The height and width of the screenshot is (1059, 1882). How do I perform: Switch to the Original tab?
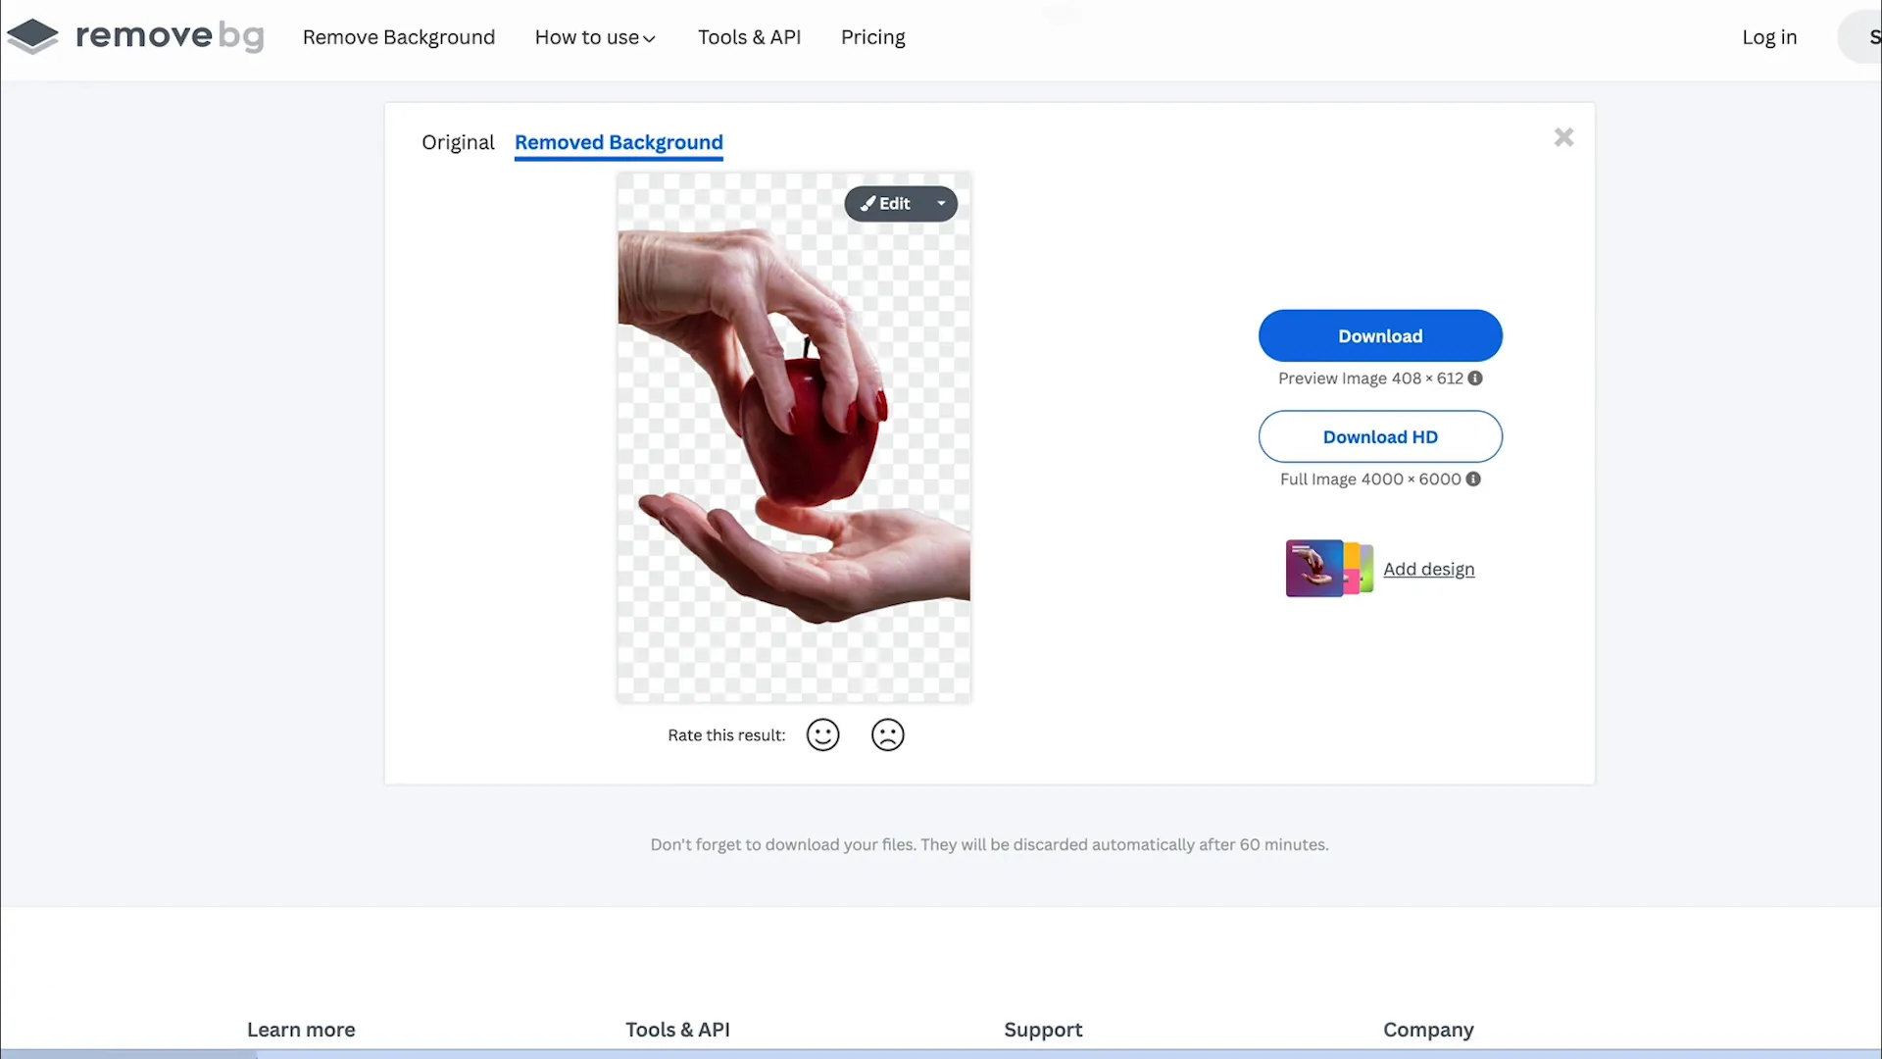click(458, 142)
